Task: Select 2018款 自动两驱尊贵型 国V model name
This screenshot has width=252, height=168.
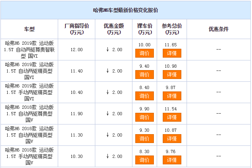Action: coord(29,113)
